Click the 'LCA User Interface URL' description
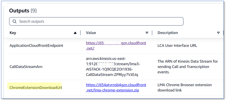This screenshot has width=226, height=101. coord(177,46)
